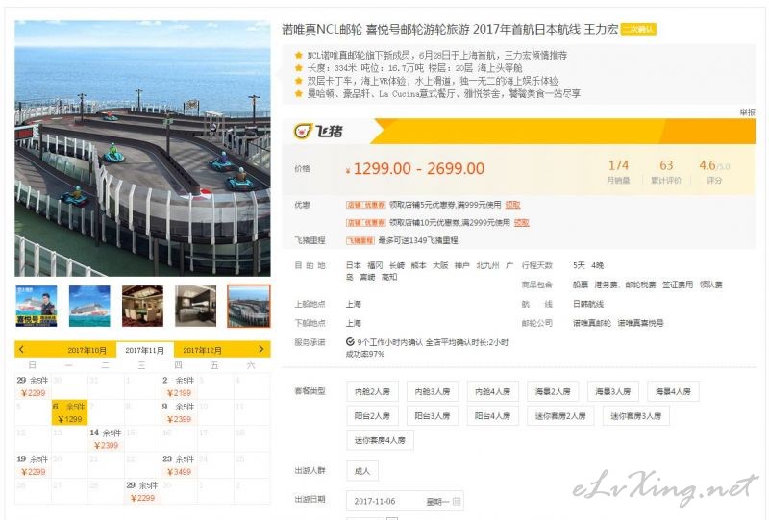
Task: Open thumbnail of go-kart track
Action: point(249,306)
